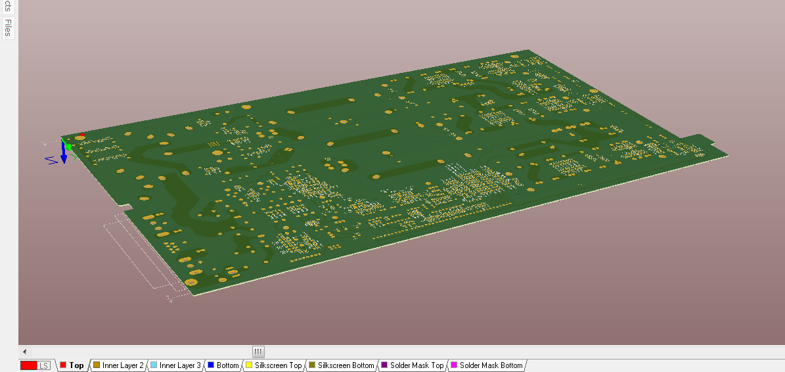The height and width of the screenshot is (372, 785).
Task: Switch to the Top layer tab
Action: pyautogui.click(x=76, y=365)
